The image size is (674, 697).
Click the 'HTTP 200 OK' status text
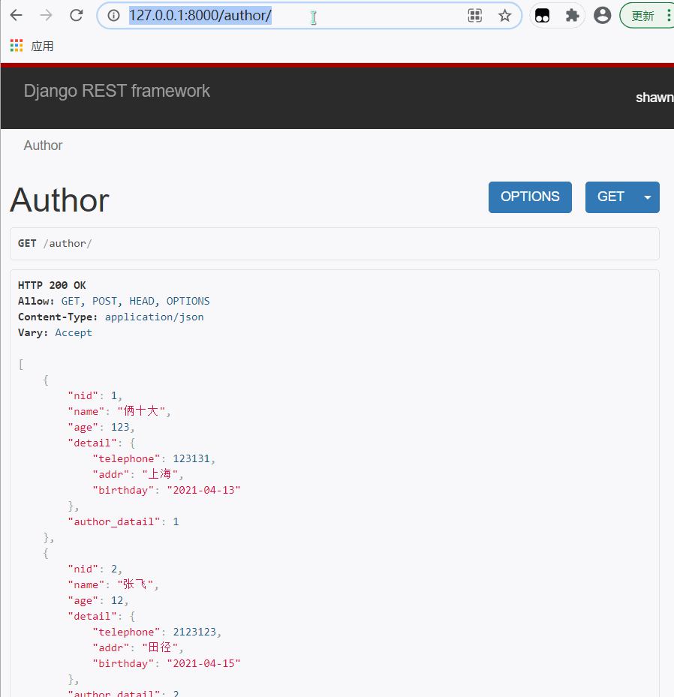pyautogui.click(x=52, y=285)
